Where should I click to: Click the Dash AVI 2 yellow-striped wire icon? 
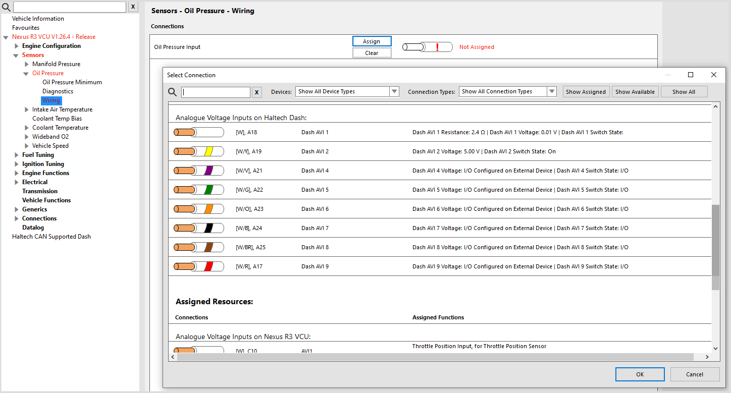tap(199, 151)
